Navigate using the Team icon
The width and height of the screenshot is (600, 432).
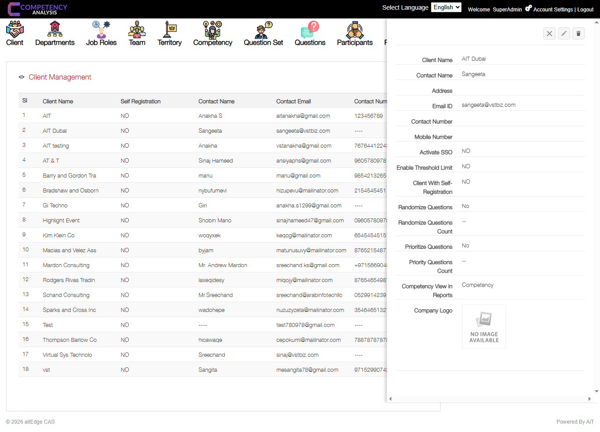pos(137,33)
